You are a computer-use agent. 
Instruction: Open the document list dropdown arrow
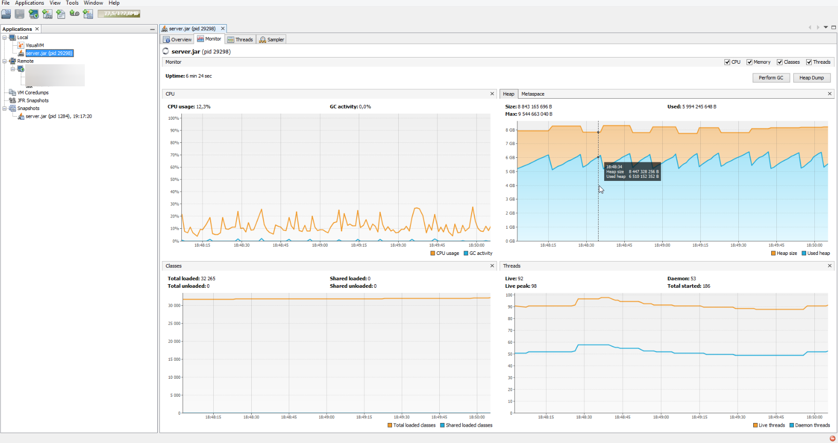point(826,27)
